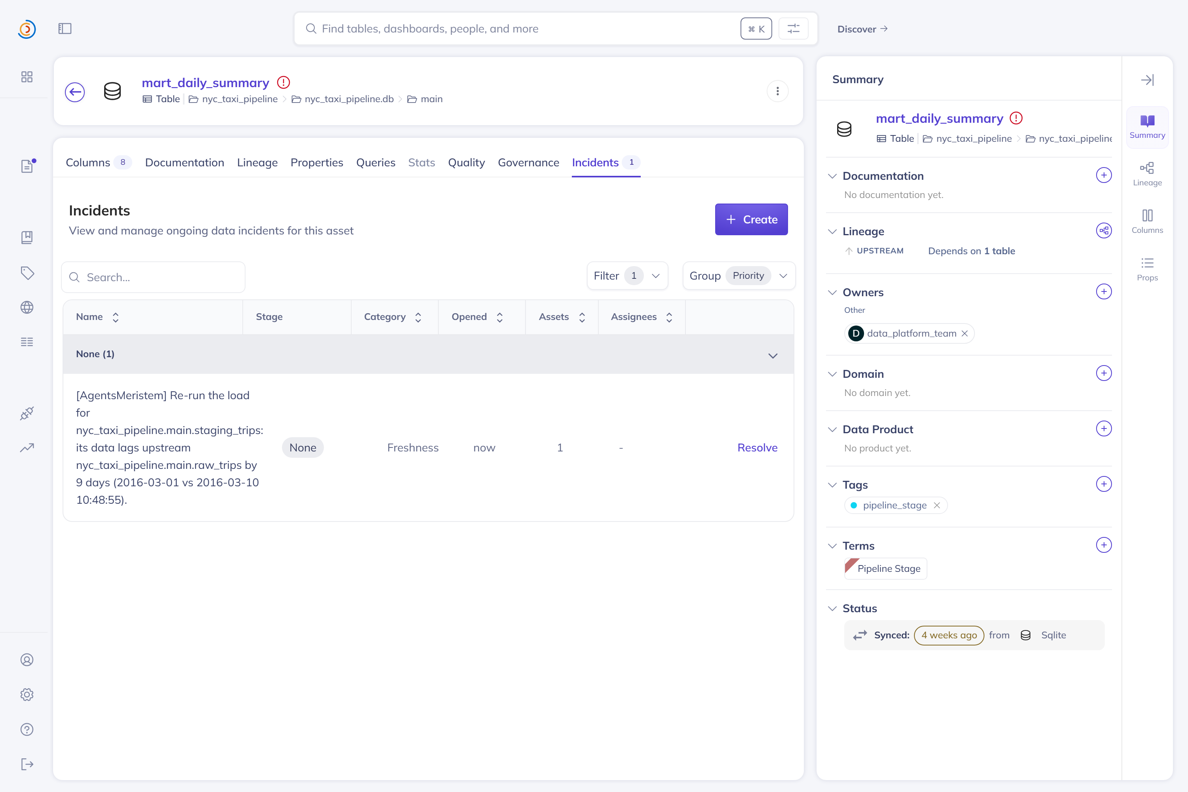Add a domain with the plus icon

pyautogui.click(x=1104, y=373)
